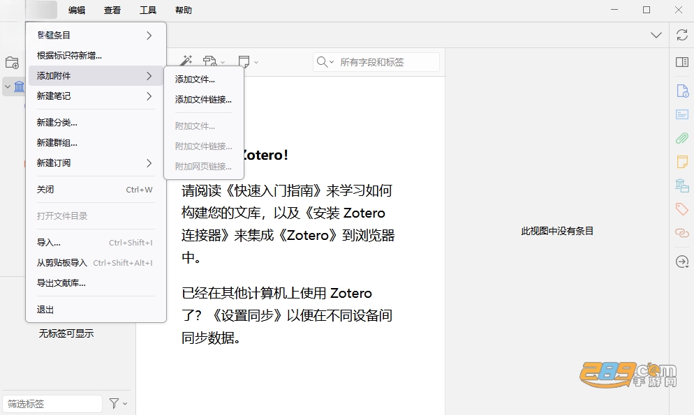Open the tag selector options dropdown arrow
The height and width of the screenshot is (415, 694).
tap(125, 404)
